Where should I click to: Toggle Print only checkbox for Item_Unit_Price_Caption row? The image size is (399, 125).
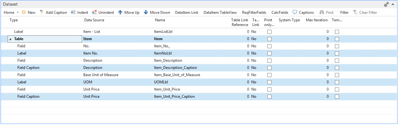[x=269, y=96]
